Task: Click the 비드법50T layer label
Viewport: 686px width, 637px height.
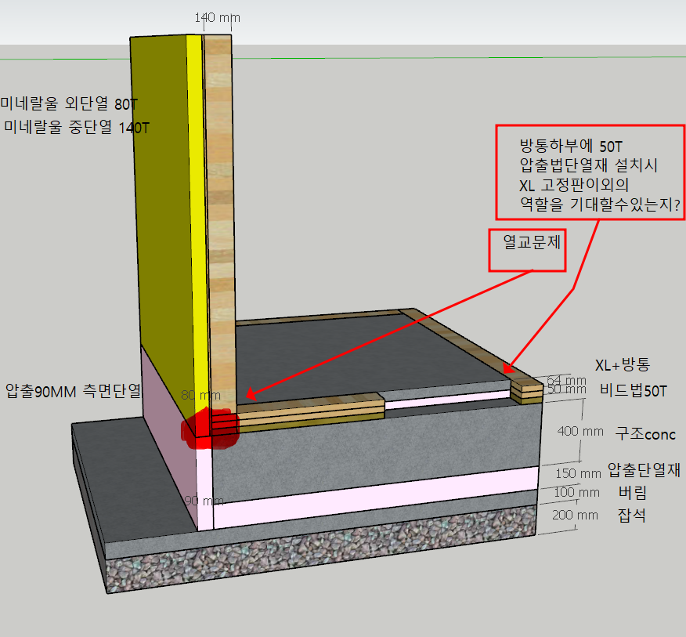Action: click(x=633, y=390)
